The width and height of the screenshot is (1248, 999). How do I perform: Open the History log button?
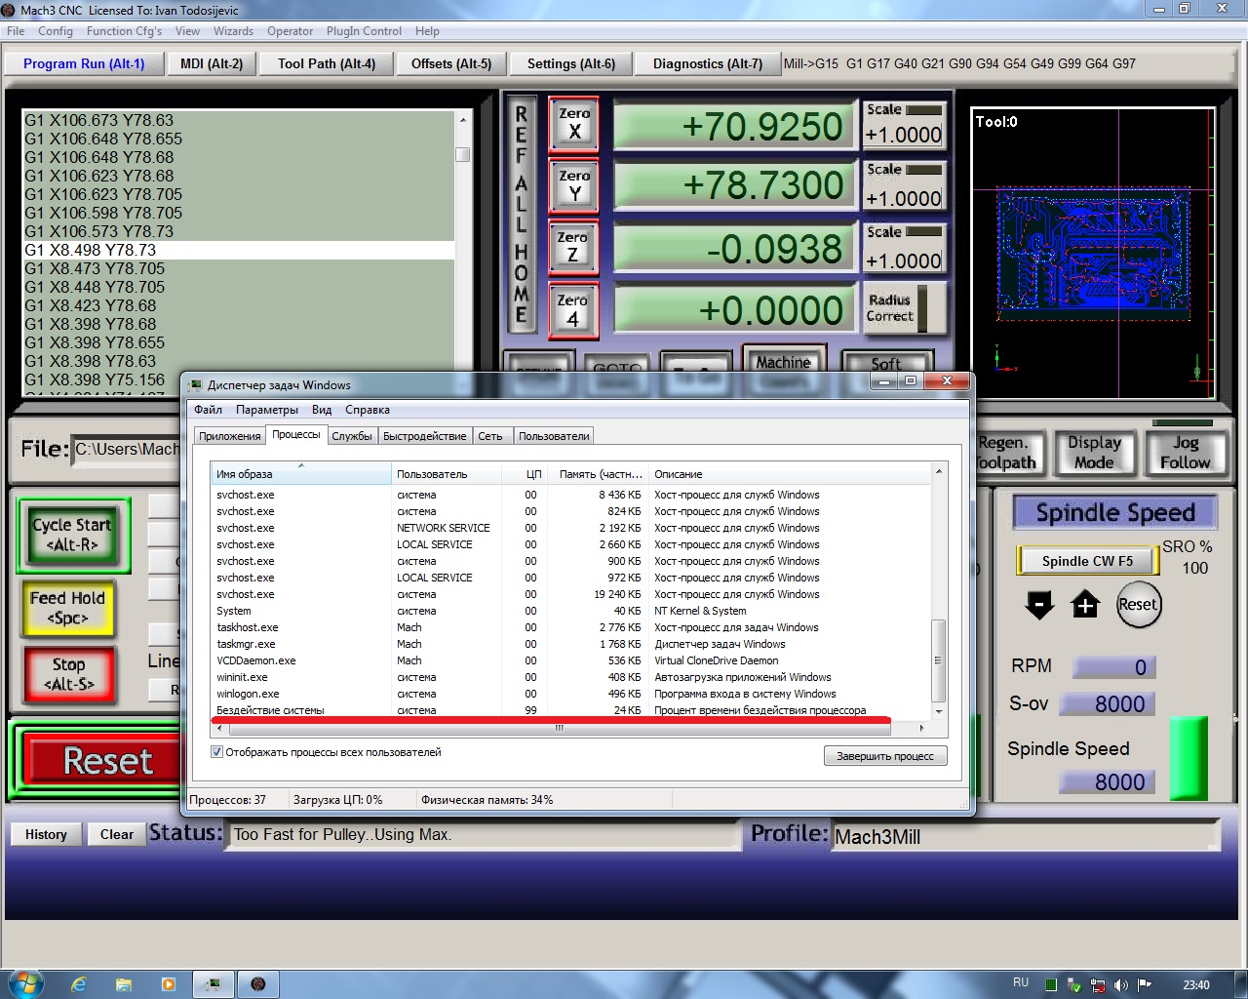[46, 834]
